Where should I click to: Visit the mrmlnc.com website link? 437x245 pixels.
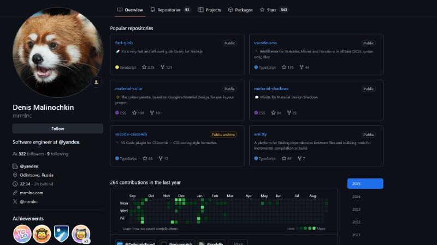tap(32, 193)
